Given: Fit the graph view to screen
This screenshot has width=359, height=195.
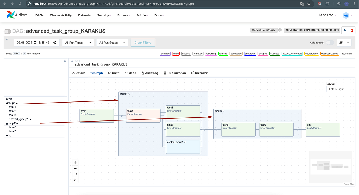Looking at the screenshot, I should click(75, 174).
